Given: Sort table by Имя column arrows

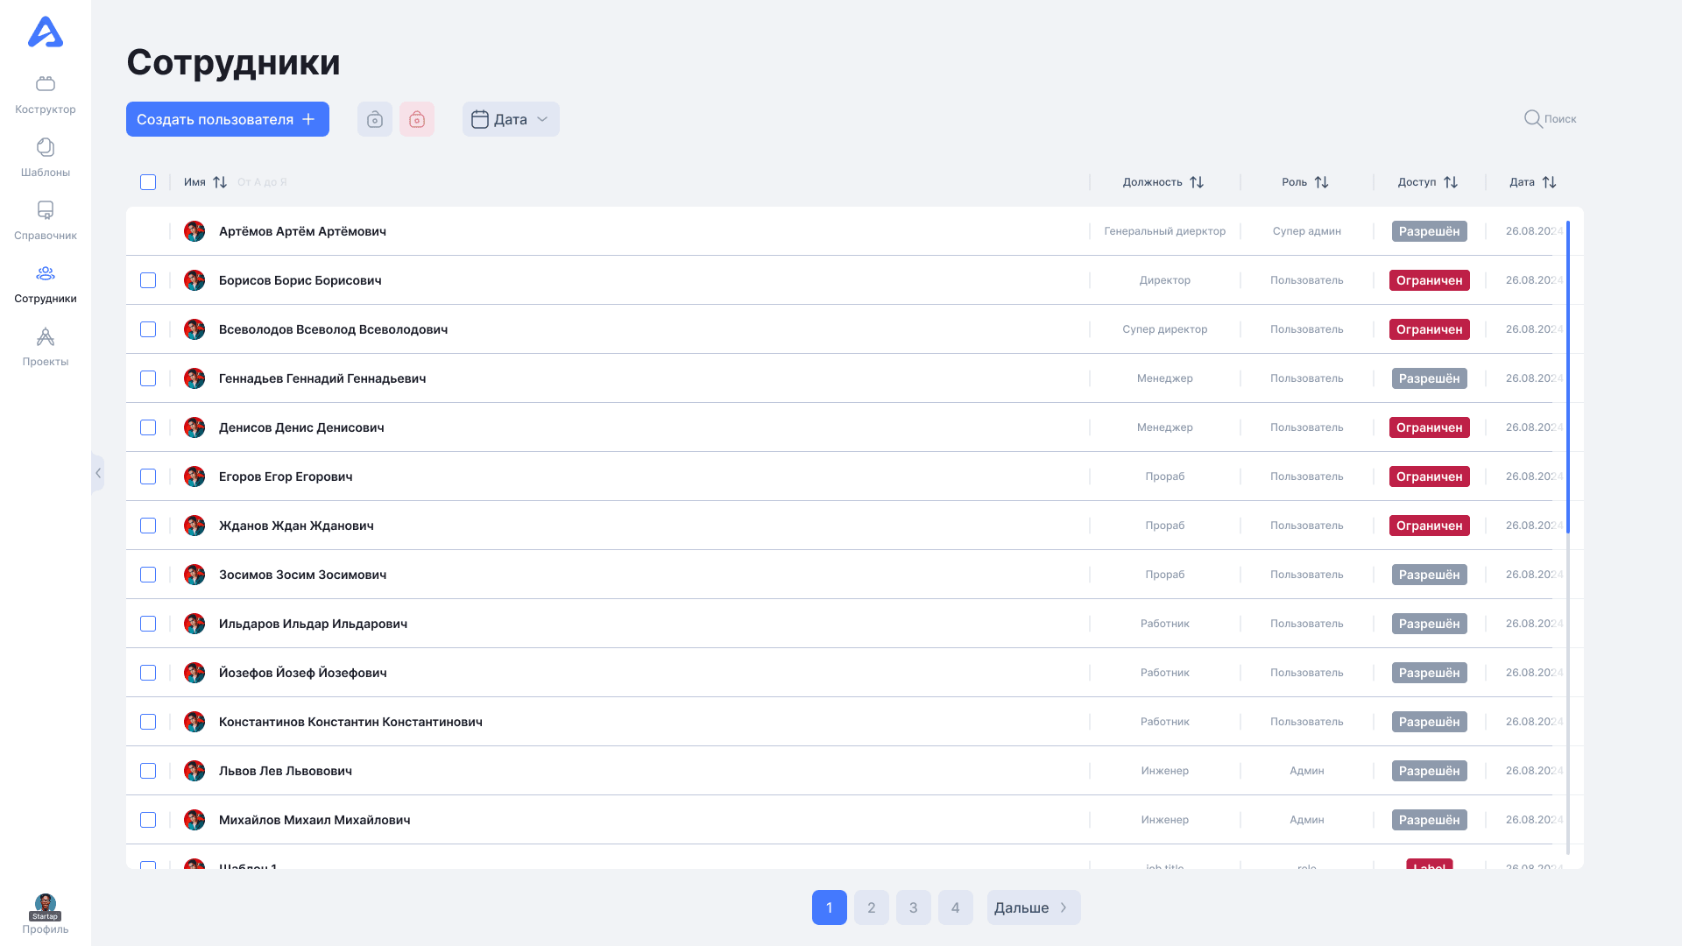Looking at the screenshot, I should [220, 182].
